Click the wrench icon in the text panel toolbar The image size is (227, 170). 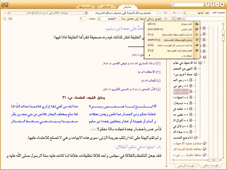(x=5, y=19)
